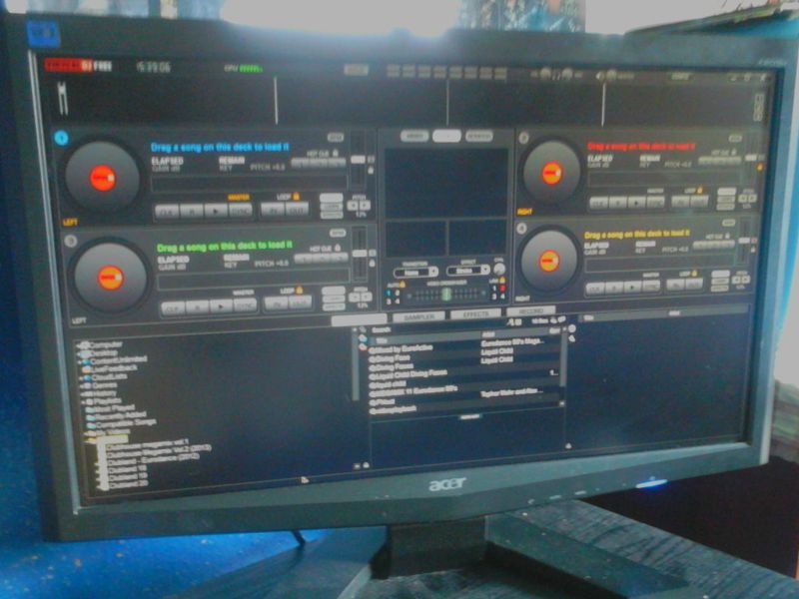Click the play button on green deck 3

pyautogui.click(x=221, y=306)
